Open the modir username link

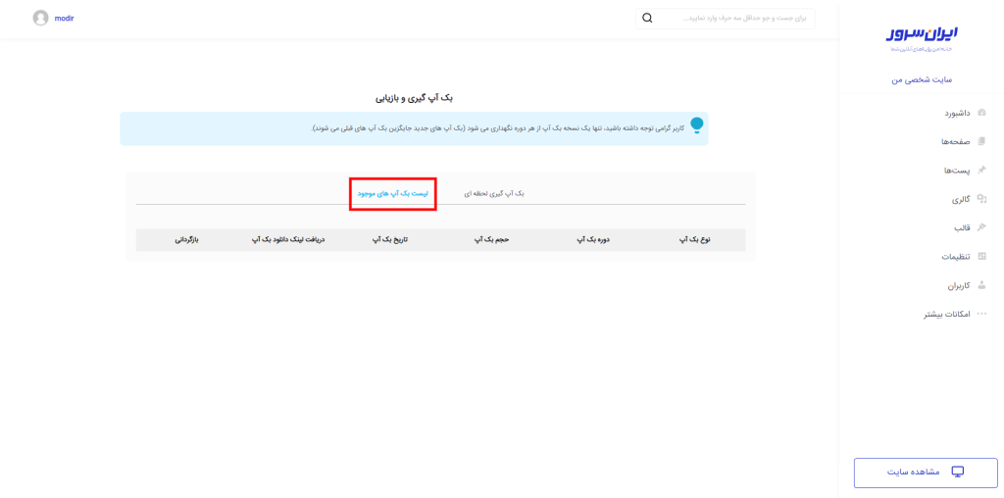tap(64, 18)
